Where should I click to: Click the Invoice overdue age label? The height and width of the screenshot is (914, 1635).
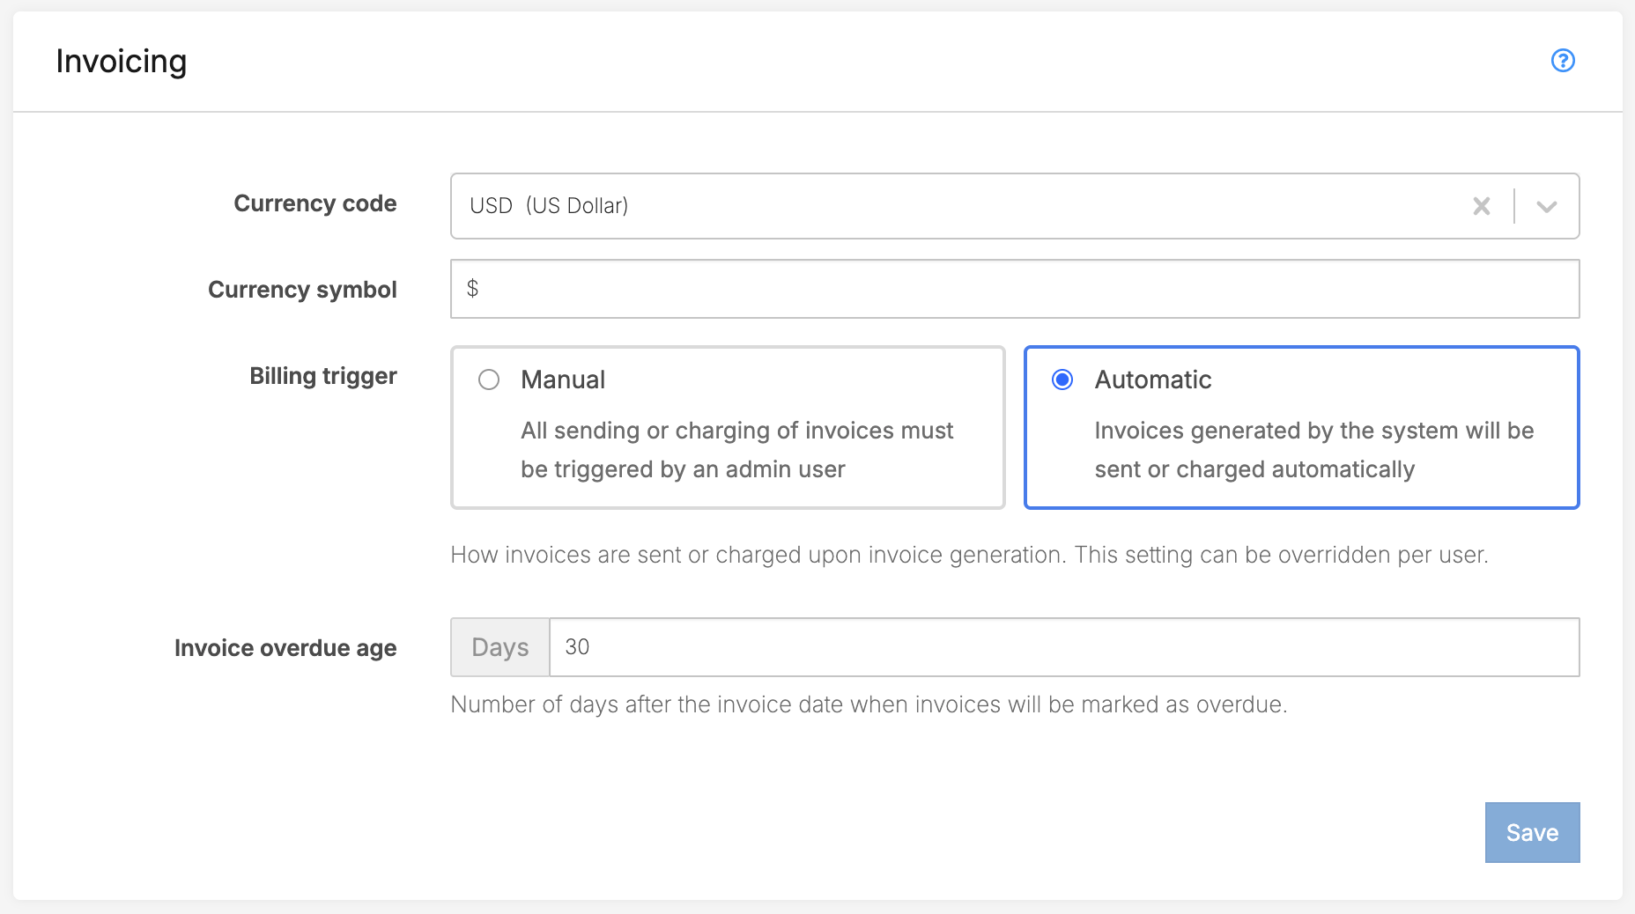pyautogui.click(x=285, y=648)
